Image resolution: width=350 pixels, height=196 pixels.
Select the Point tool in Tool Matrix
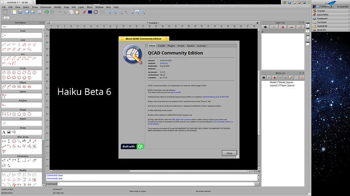[4, 35]
